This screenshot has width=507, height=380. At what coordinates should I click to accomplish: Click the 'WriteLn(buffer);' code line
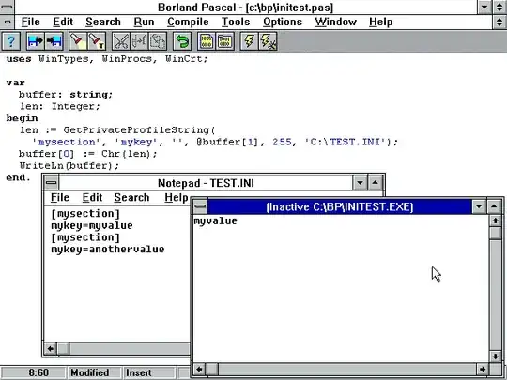pyautogui.click(x=69, y=165)
